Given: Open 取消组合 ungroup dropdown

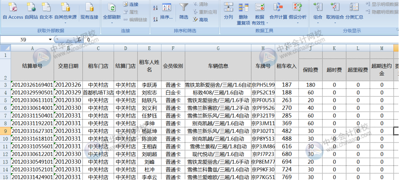Looking at the screenshot, I should click(335, 13).
